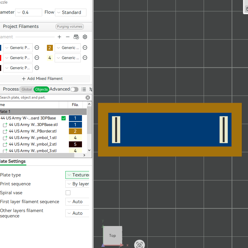Image resolution: width=248 pixels, height=248 pixels.
Task: Open the Print sequence By layer dropdown
Action: click(x=77, y=184)
